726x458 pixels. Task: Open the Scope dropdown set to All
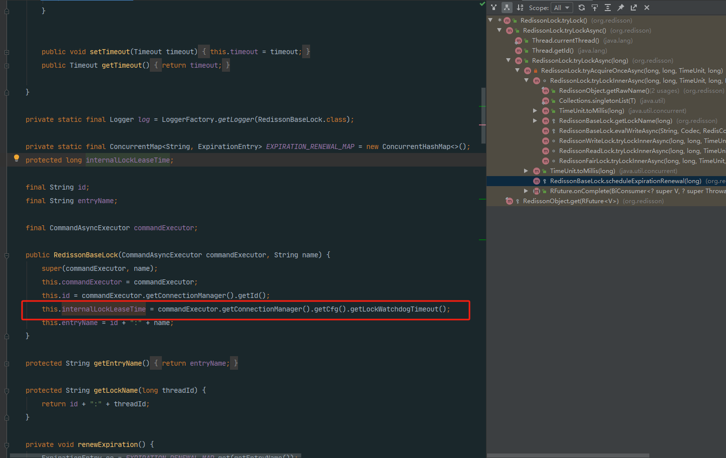coord(562,8)
